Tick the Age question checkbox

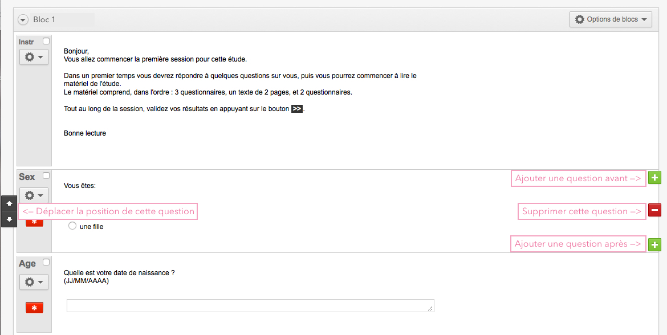pyautogui.click(x=46, y=262)
